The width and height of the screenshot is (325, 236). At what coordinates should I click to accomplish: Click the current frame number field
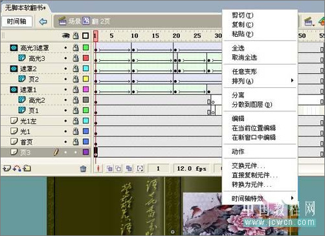[158, 168]
